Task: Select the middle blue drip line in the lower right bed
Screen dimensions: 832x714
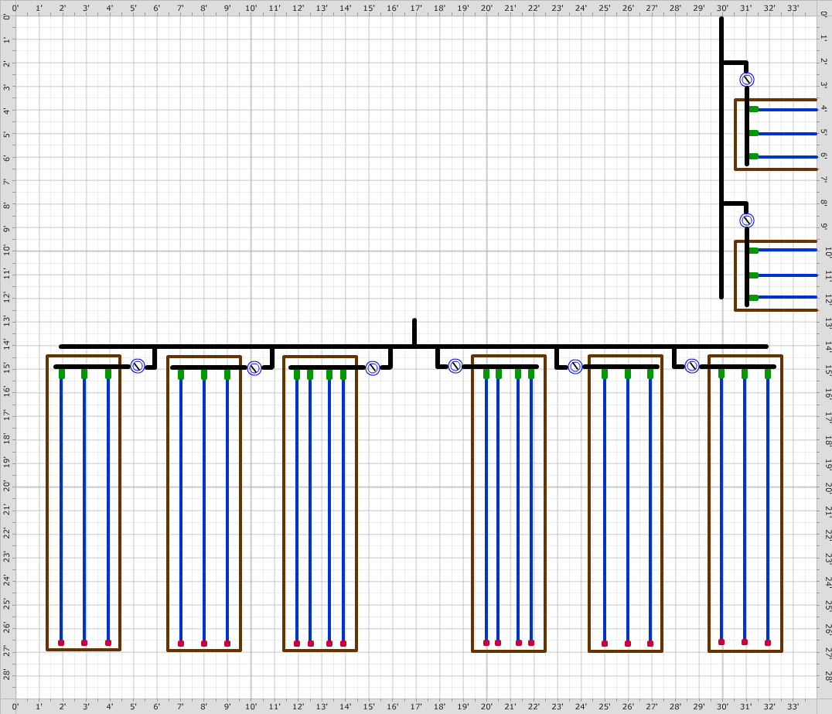Action: click(x=788, y=275)
